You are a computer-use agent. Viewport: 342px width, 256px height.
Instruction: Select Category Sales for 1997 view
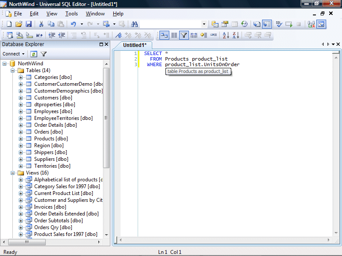coord(67,186)
